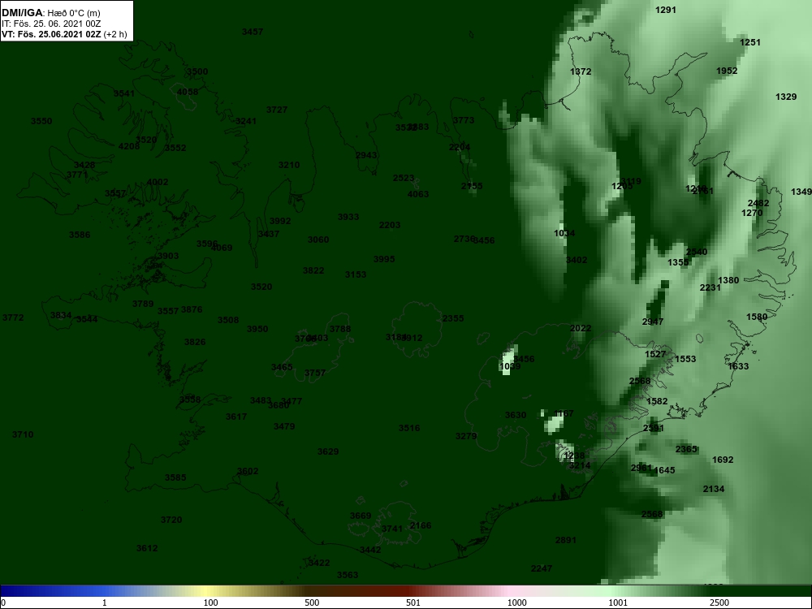This screenshot has width=812, height=609.
Task: Select the 3933 map value
Action: (348, 217)
